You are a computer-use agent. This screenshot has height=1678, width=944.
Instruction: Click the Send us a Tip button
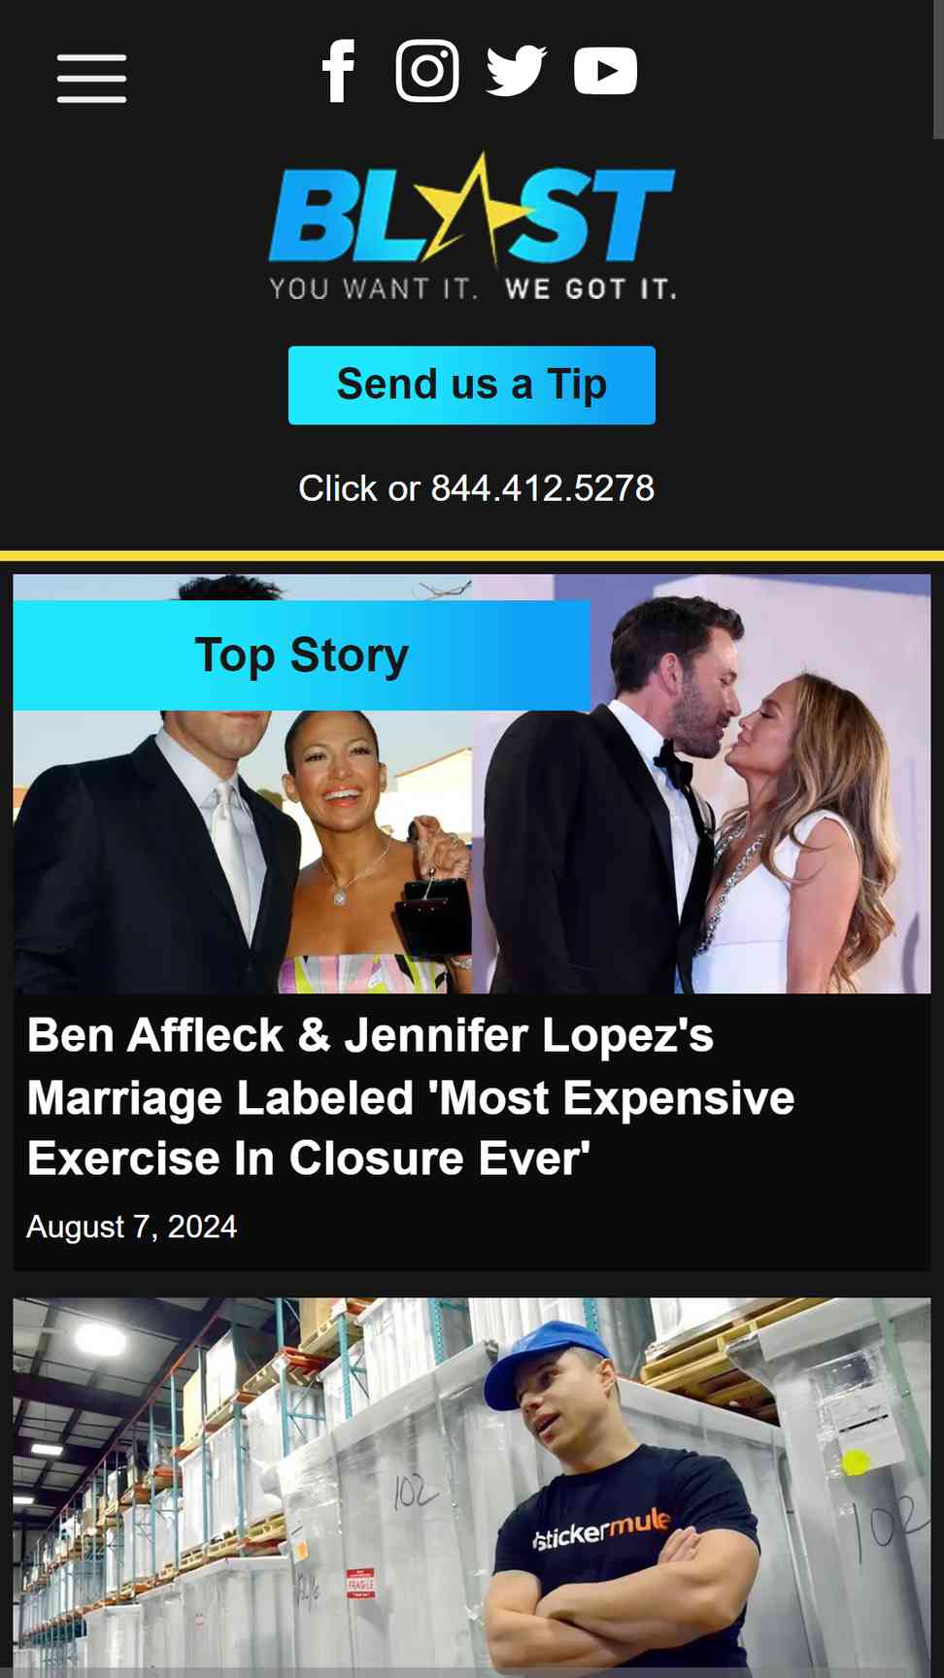472,385
